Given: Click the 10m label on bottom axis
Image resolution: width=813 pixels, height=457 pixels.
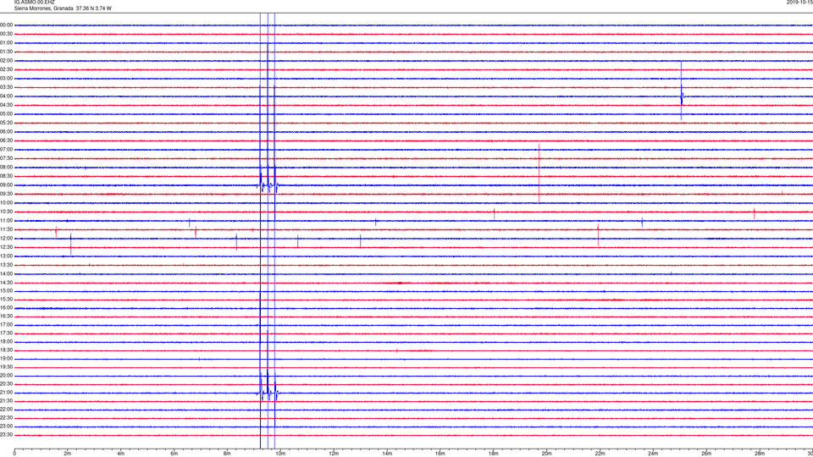Looking at the screenshot, I should [x=280, y=454].
